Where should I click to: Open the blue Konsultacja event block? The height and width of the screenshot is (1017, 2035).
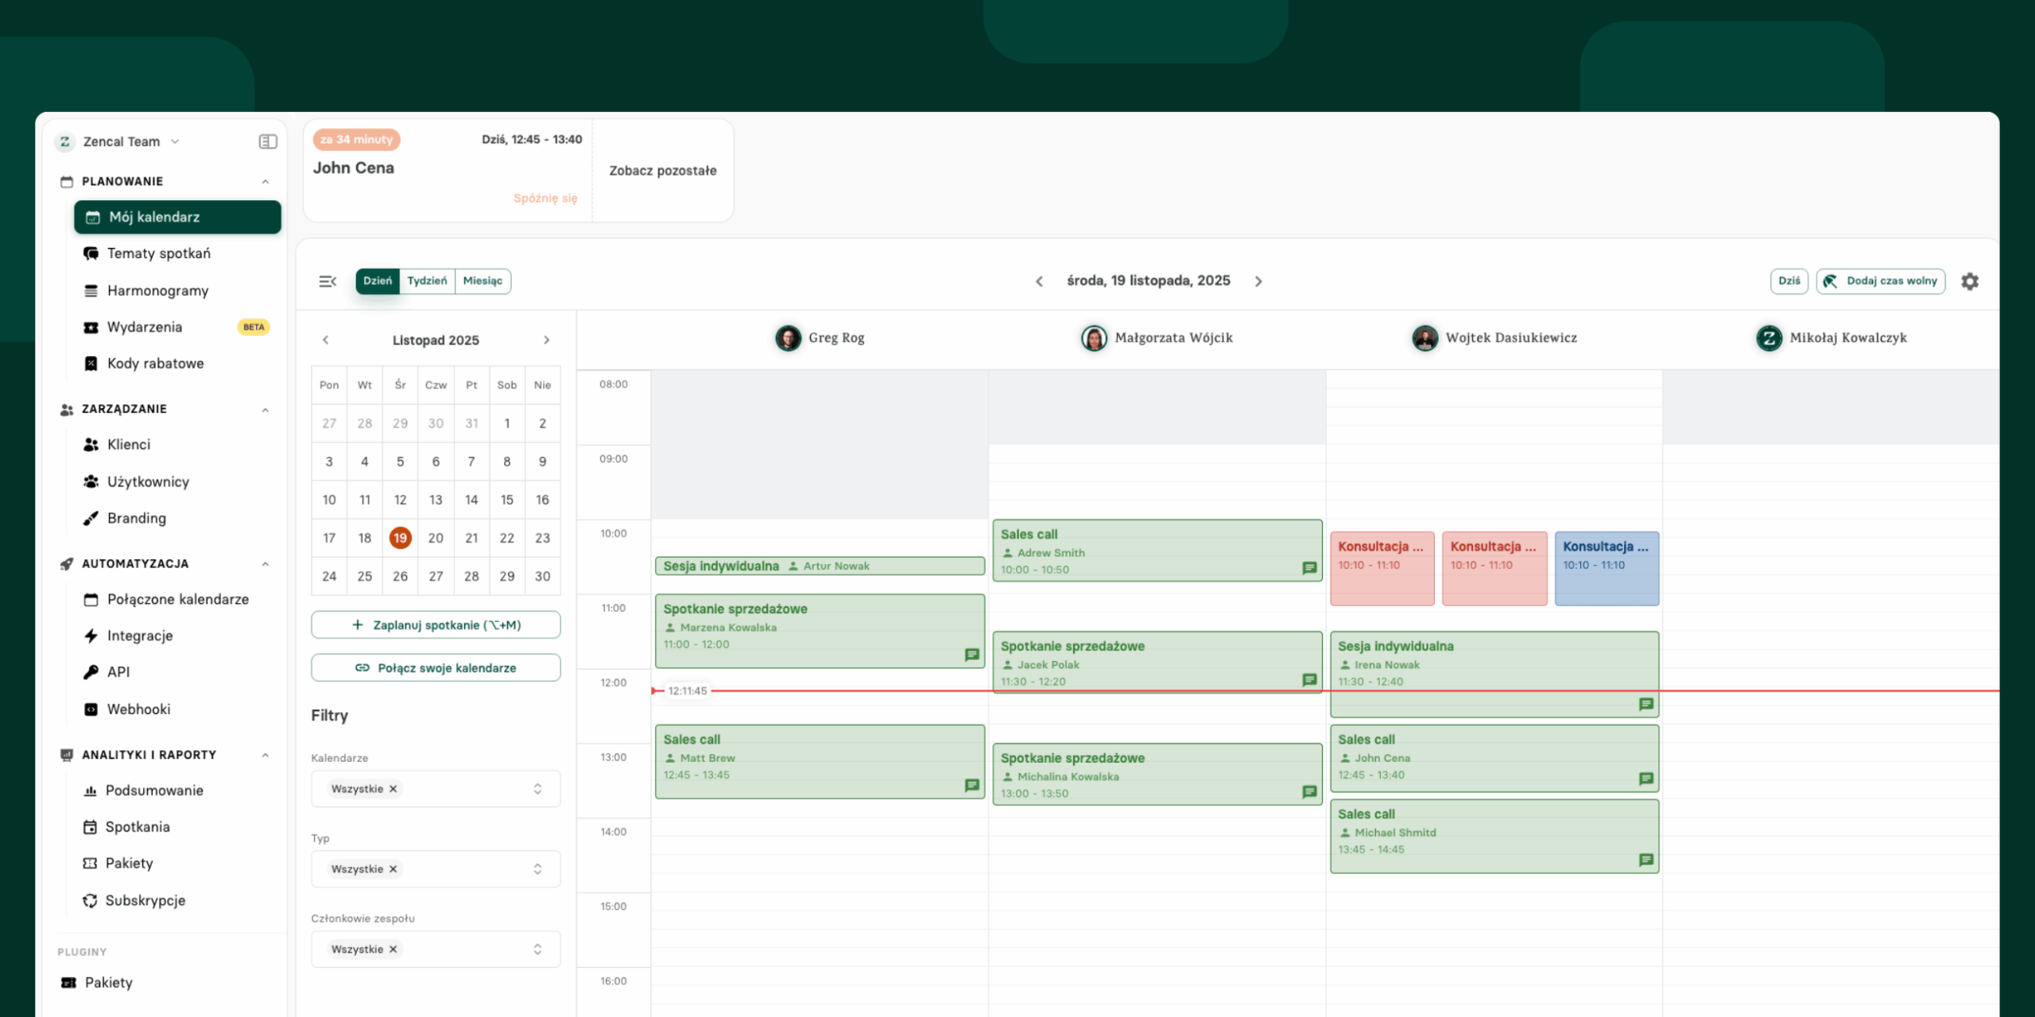tap(1606, 568)
